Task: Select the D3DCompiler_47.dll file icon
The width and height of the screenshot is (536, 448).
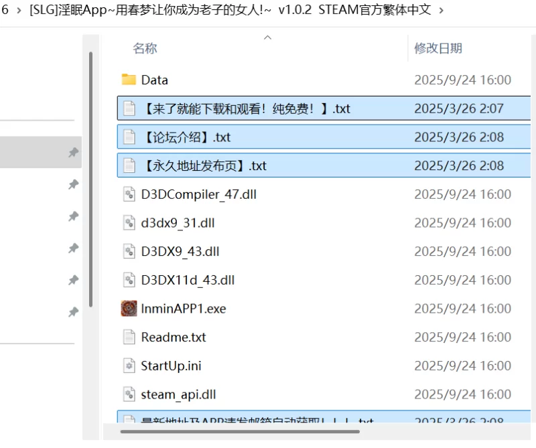Action: coord(129,194)
